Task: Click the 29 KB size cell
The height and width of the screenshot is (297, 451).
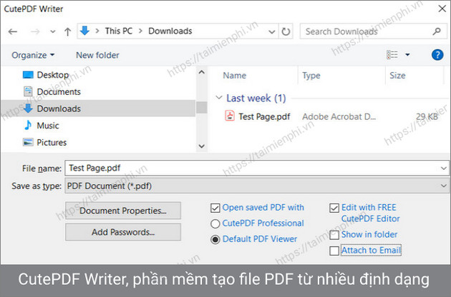Action: (427, 116)
